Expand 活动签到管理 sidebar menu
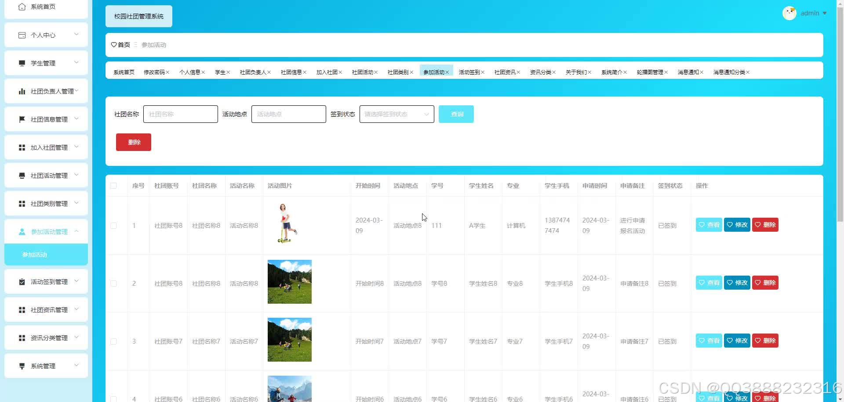 [x=76, y=281]
